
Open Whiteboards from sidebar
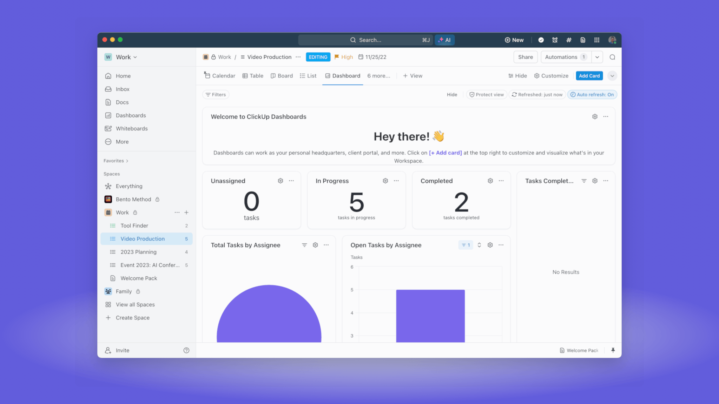click(x=132, y=128)
